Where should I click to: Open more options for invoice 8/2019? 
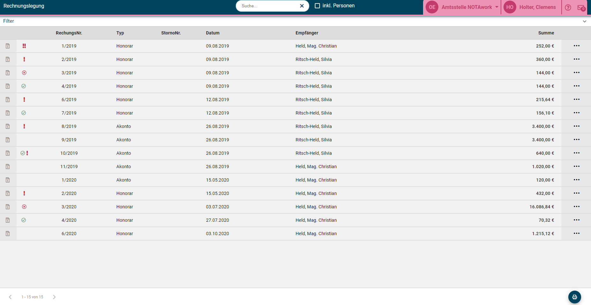(577, 126)
